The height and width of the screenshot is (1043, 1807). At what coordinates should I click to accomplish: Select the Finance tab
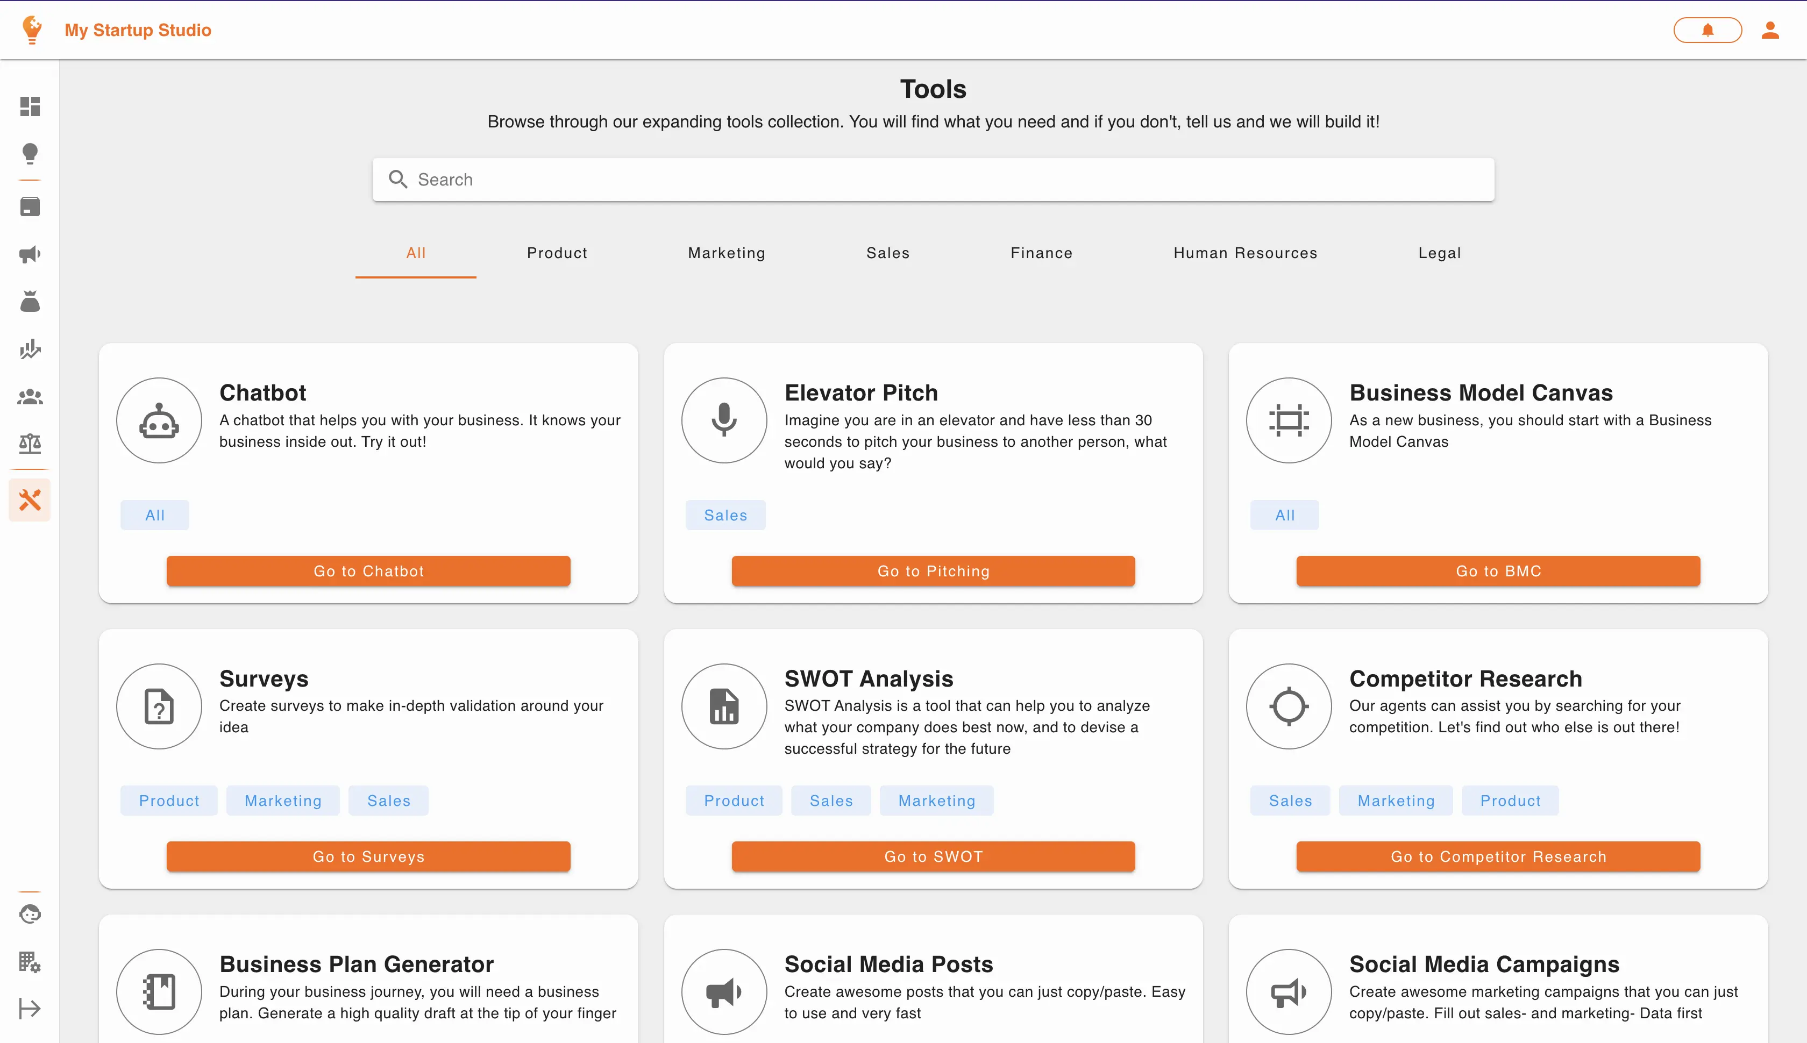point(1041,253)
